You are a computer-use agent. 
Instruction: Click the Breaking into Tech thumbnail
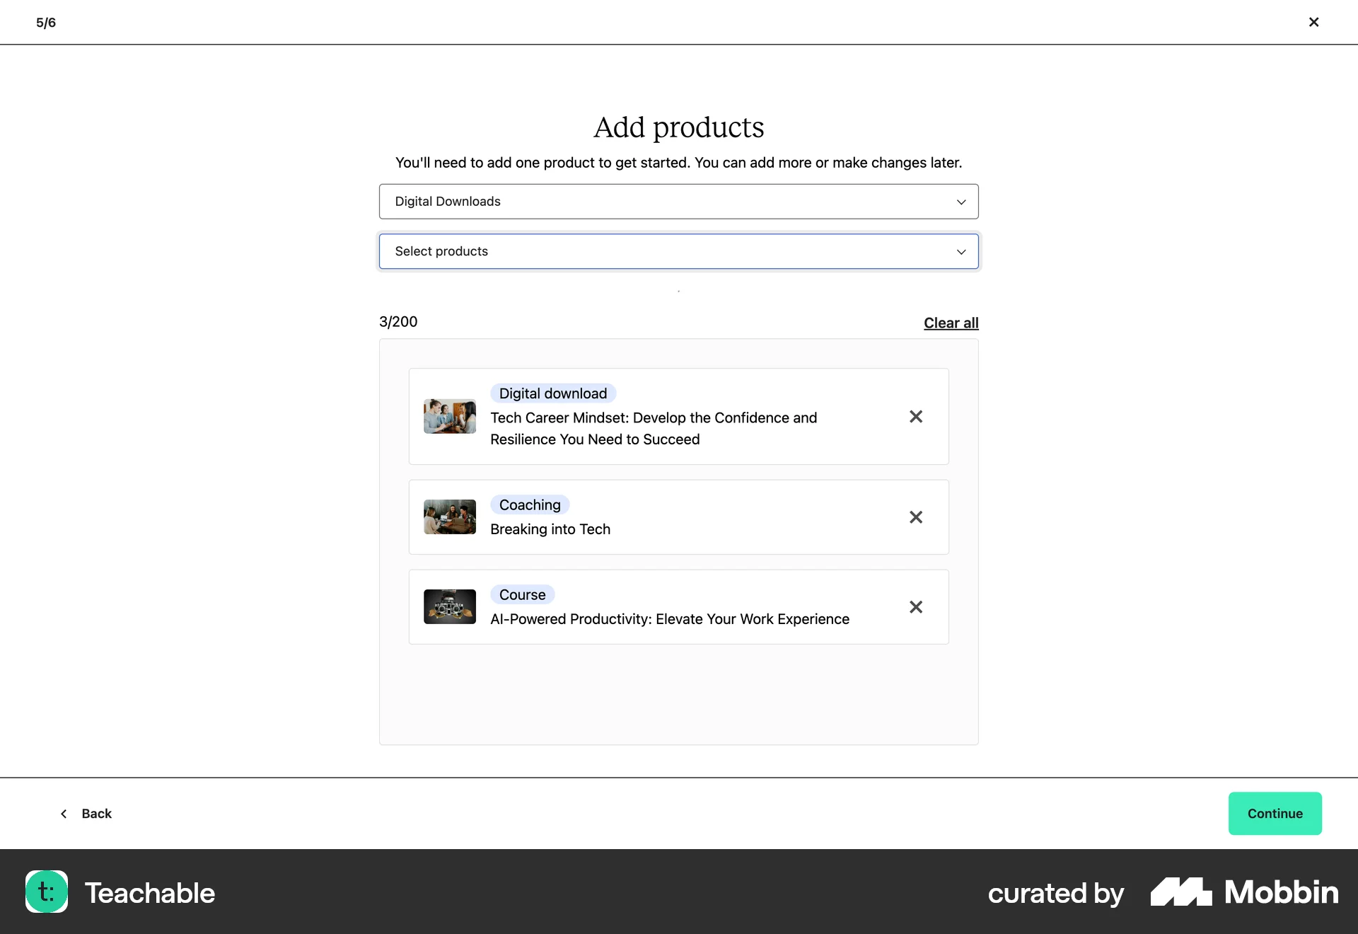pos(449,517)
